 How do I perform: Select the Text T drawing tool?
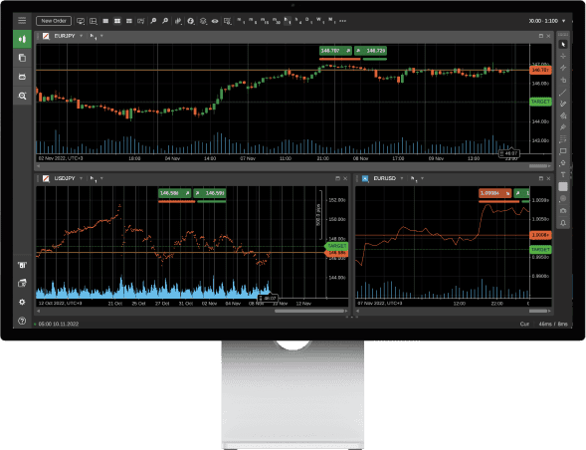563,174
